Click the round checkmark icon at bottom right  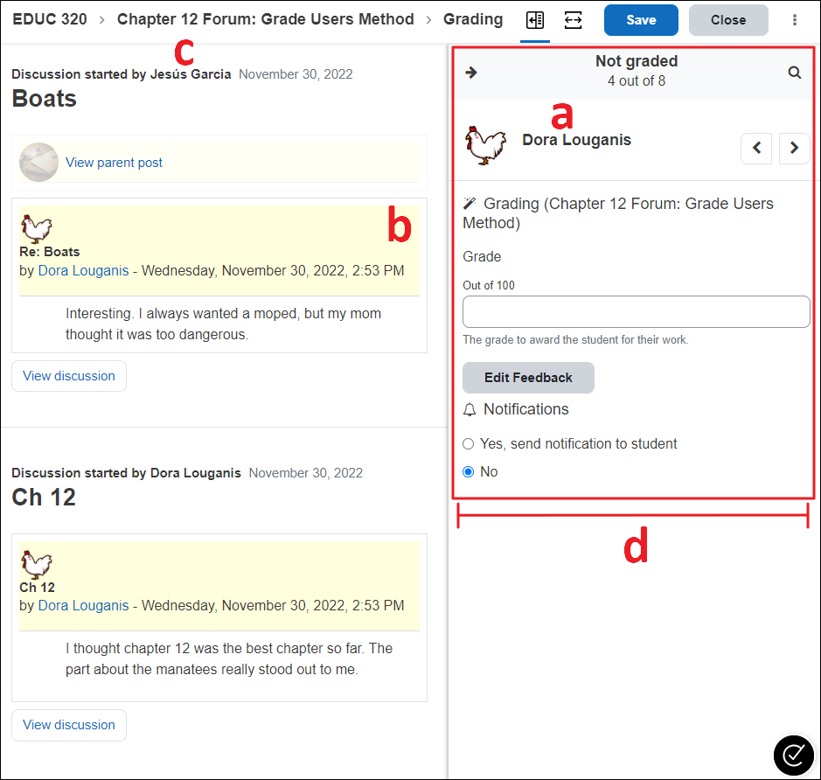pyautogui.click(x=794, y=754)
